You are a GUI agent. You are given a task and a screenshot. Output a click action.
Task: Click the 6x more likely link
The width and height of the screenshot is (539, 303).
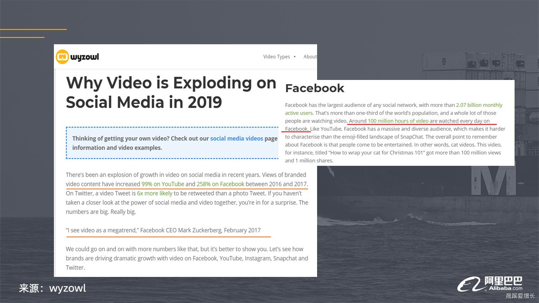pos(155,194)
